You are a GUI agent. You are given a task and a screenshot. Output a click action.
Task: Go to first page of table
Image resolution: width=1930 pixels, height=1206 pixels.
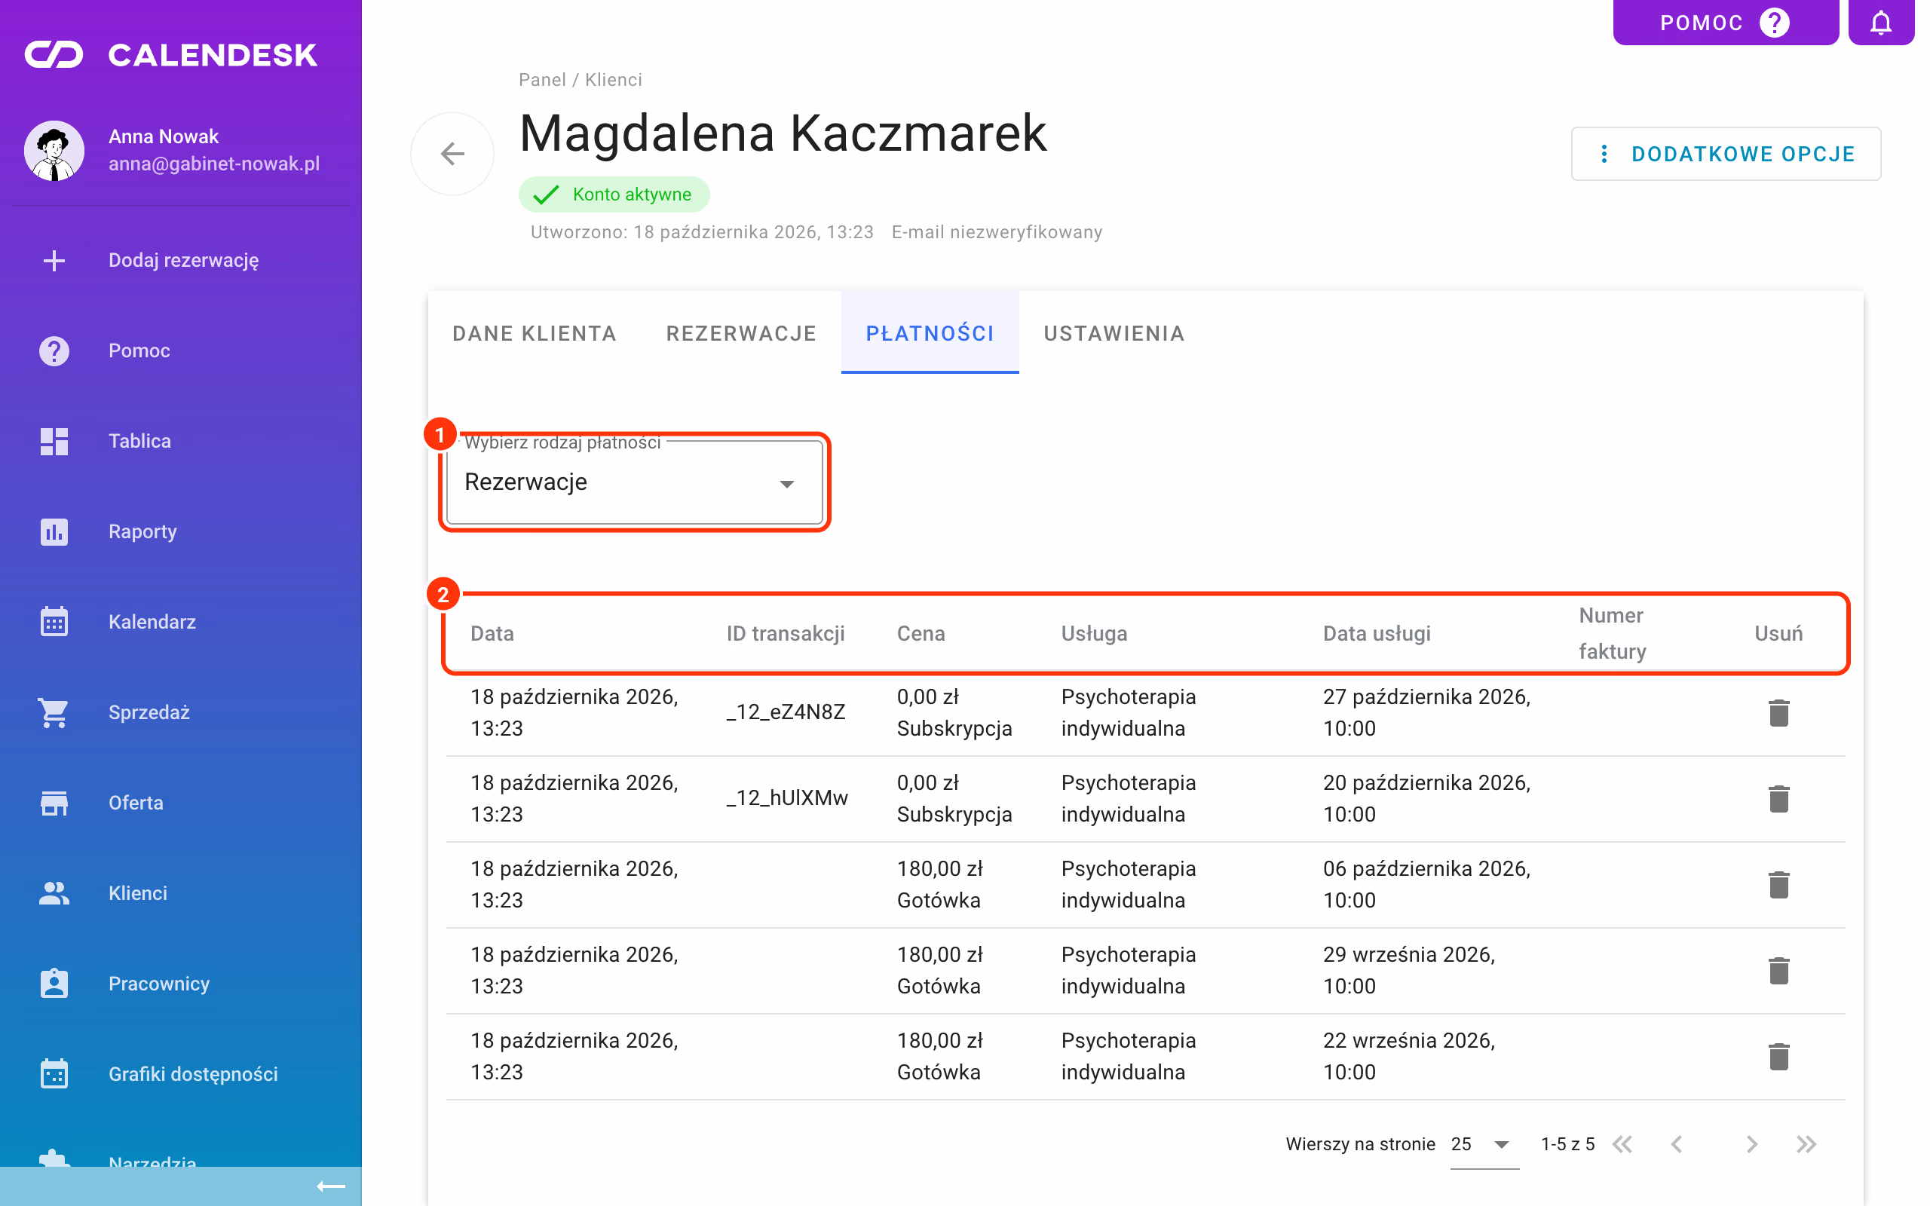click(1622, 1145)
